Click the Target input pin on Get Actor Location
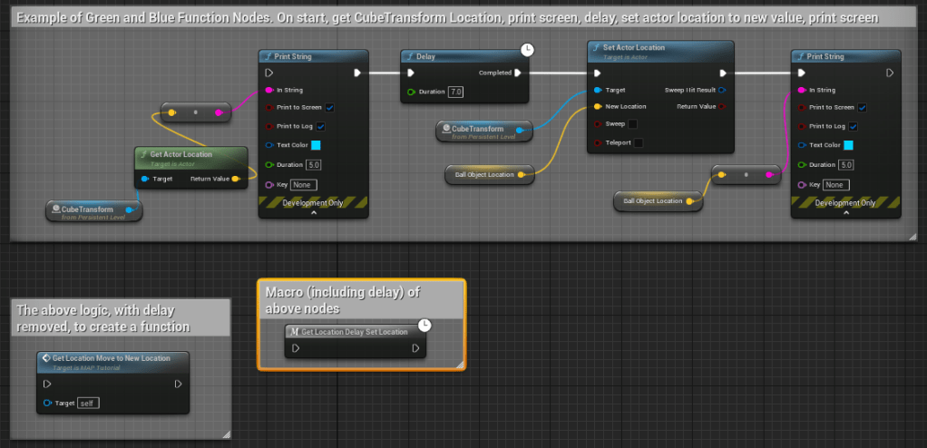Screen dimensions: 927x448 pyautogui.click(x=145, y=179)
